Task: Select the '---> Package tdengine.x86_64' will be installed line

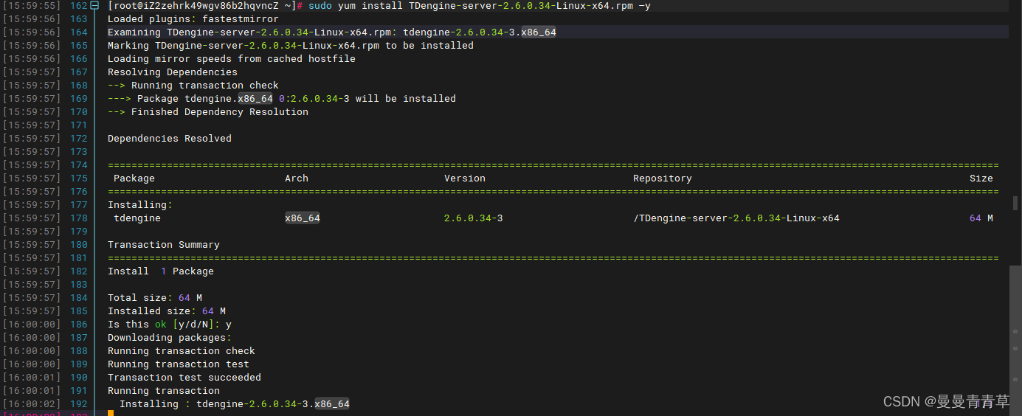Action: [282, 99]
